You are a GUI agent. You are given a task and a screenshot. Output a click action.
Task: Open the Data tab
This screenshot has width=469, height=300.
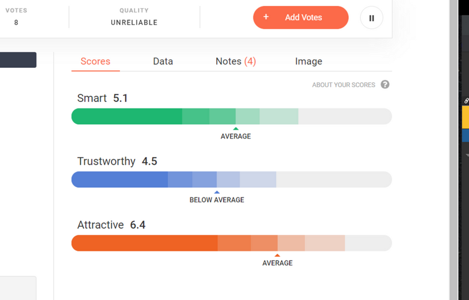pos(163,61)
